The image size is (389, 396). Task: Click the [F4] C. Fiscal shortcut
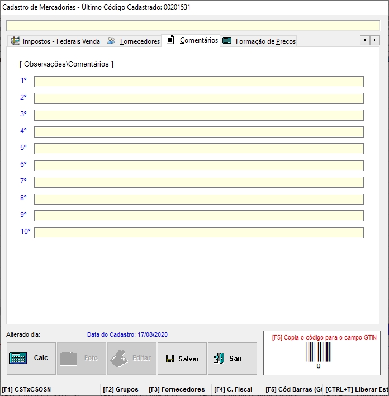[233, 389]
